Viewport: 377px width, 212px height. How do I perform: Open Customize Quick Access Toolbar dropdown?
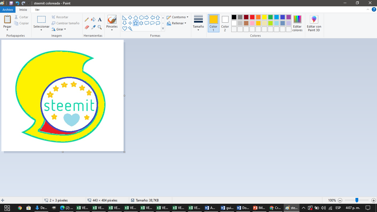pos(28,4)
